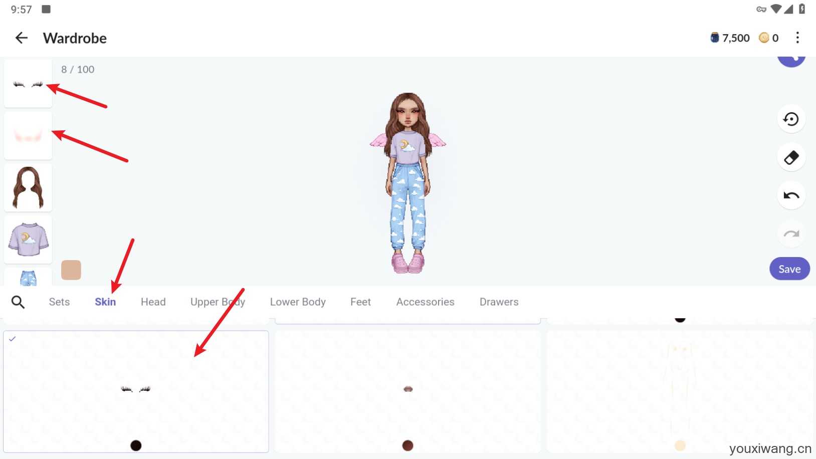Tap the blue gem currency 7,500
Screen dimensions: 816x459
tap(730, 38)
